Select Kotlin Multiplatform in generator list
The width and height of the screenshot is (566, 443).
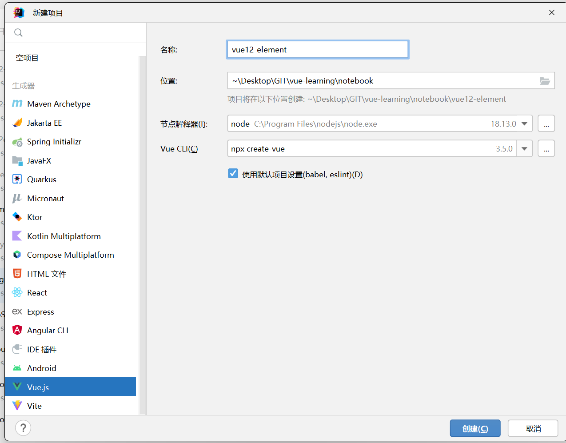[64, 236]
